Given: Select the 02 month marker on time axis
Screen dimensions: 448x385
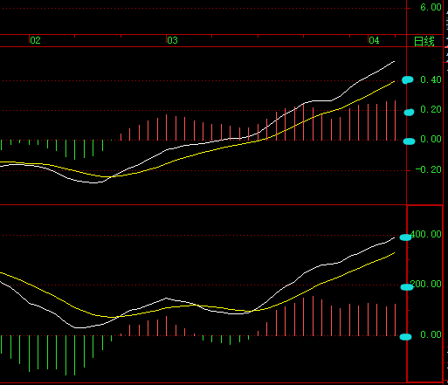Looking at the screenshot, I should 35,40.
